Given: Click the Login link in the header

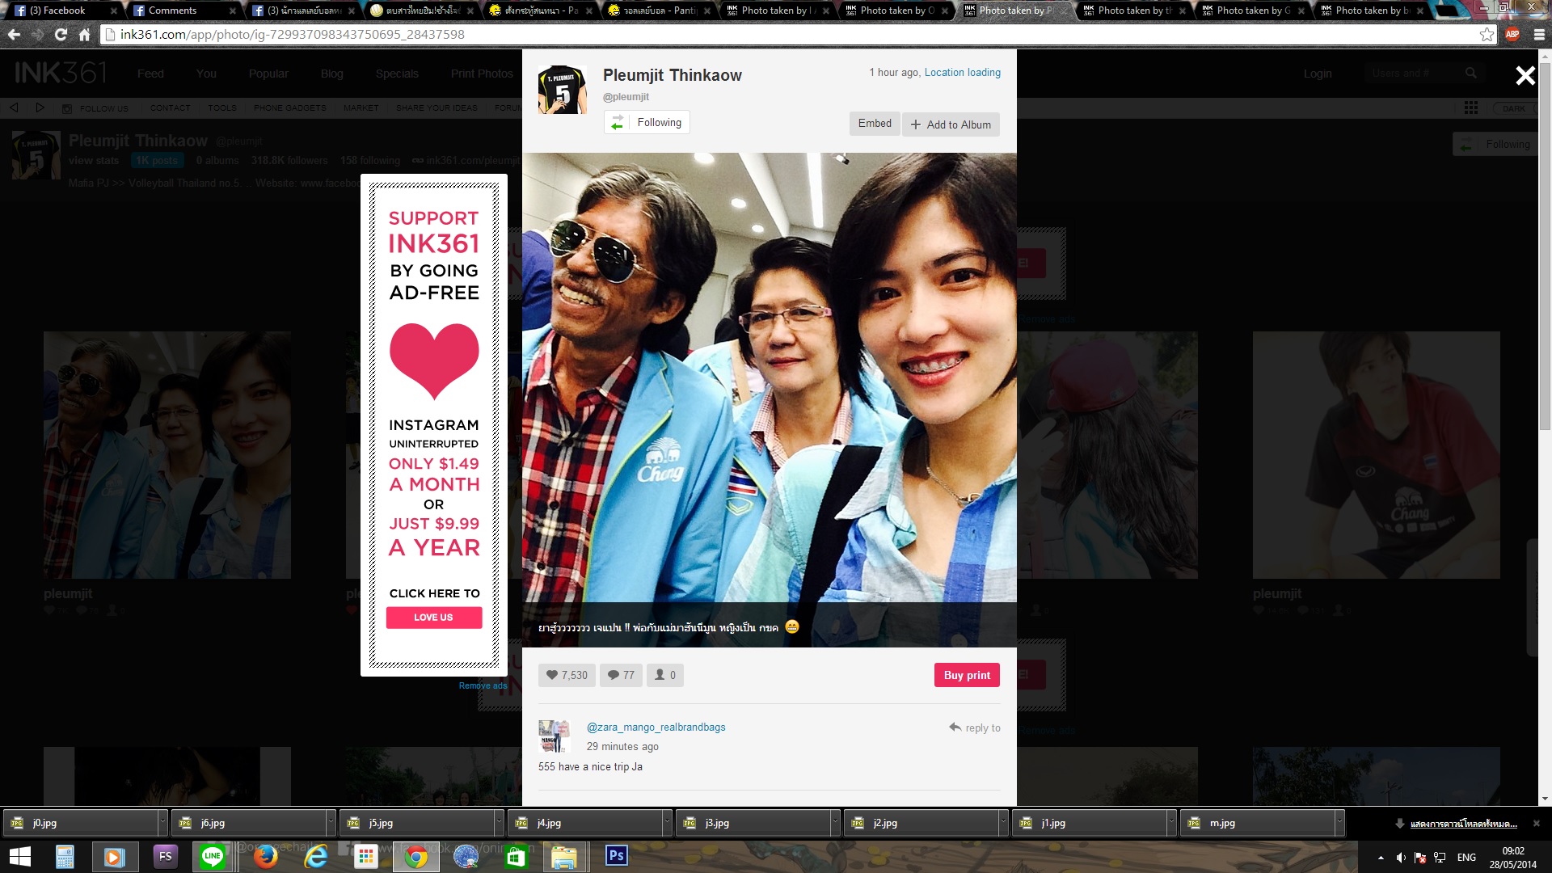Looking at the screenshot, I should [1318, 74].
